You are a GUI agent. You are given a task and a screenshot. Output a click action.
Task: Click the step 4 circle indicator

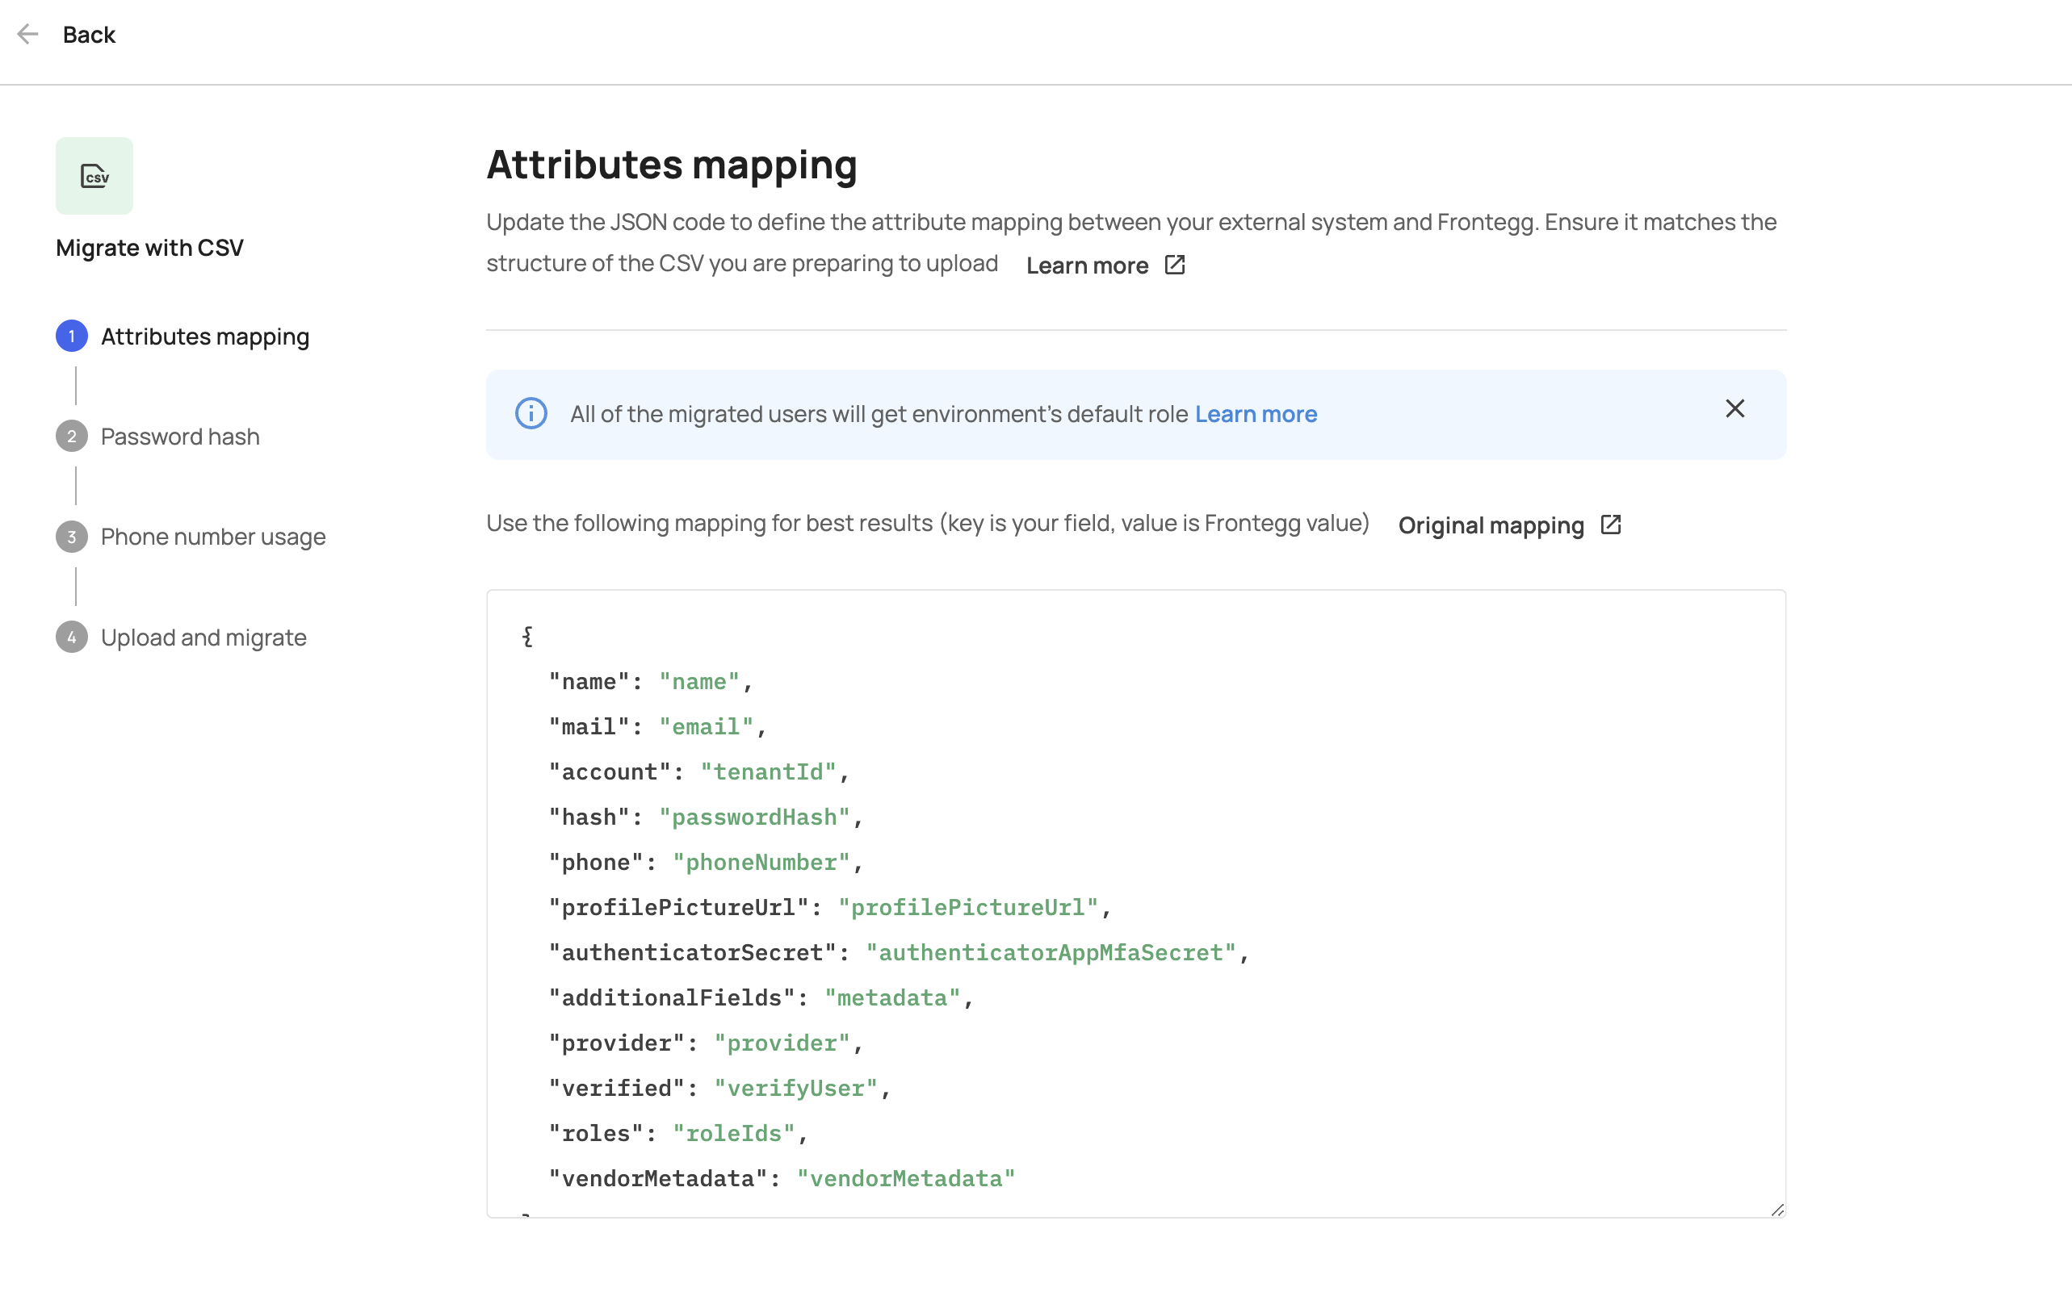[72, 637]
